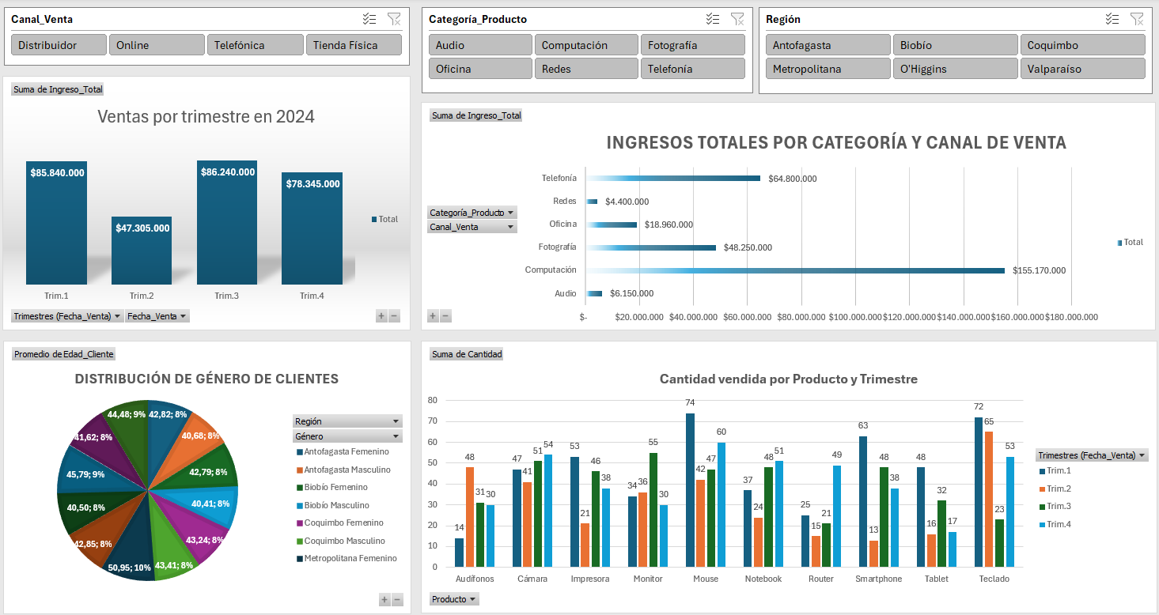This screenshot has height=615, width=1159.
Task: Click clear filter icon on Categoría_Producto slicer
Action: click(x=737, y=19)
